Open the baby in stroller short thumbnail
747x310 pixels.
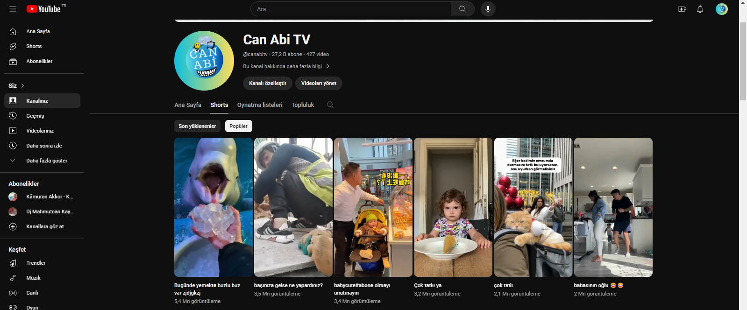373,207
